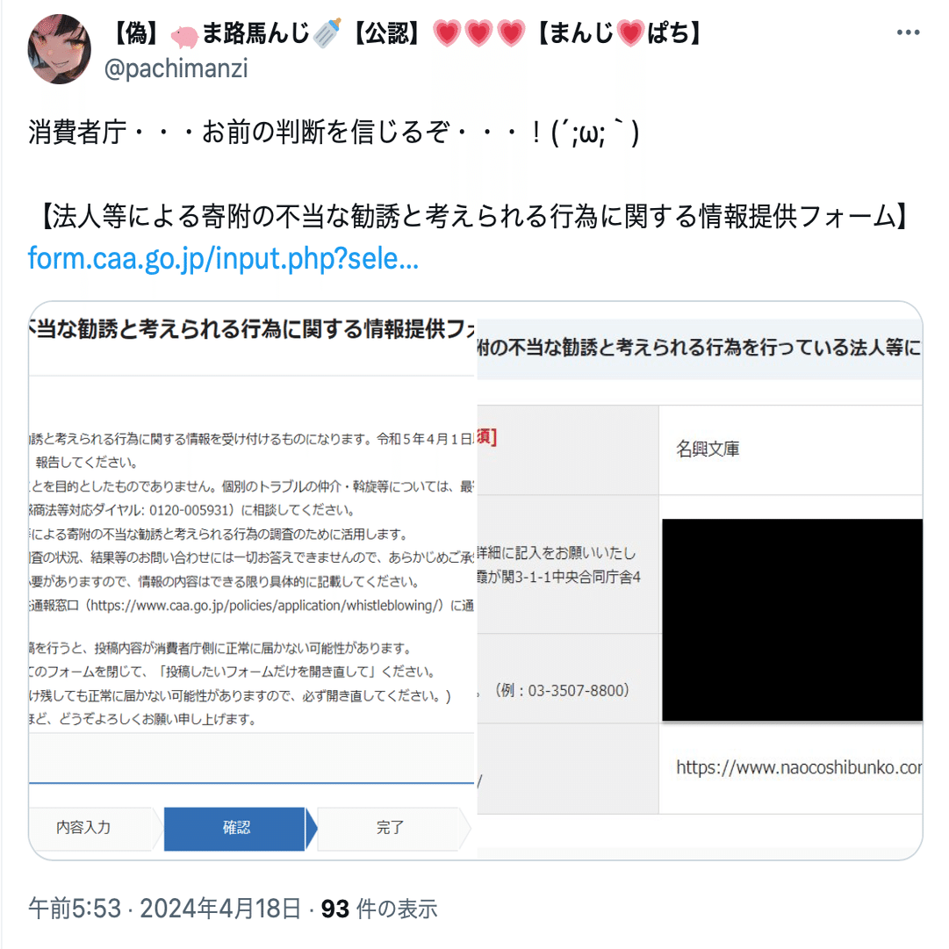Click the 確認 step button
Viewport: 949px width, 949px height.
[235, 828]
